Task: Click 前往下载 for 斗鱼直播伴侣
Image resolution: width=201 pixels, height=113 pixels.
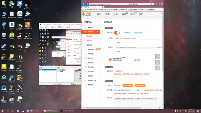Action: tap(137, 60)
